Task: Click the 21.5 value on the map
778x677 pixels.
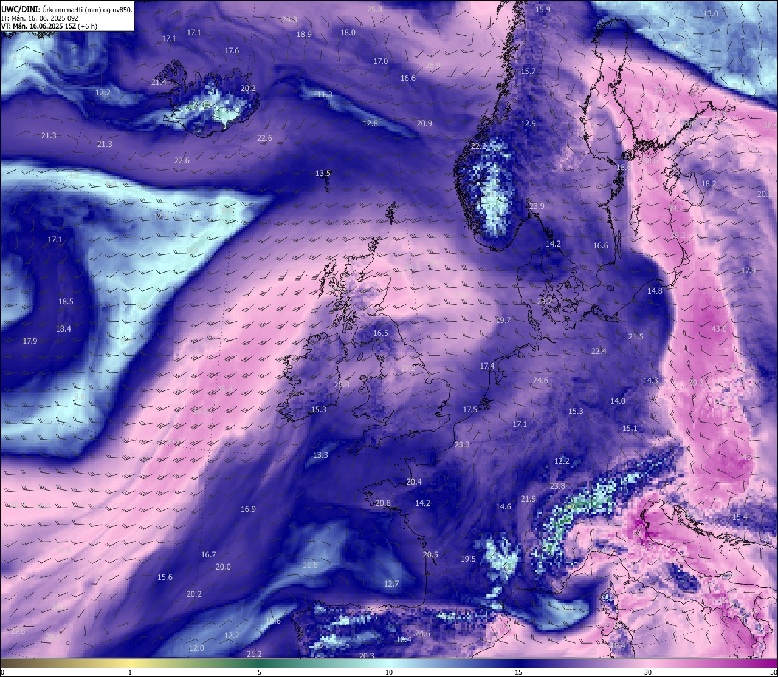Action: click(636, 336)
